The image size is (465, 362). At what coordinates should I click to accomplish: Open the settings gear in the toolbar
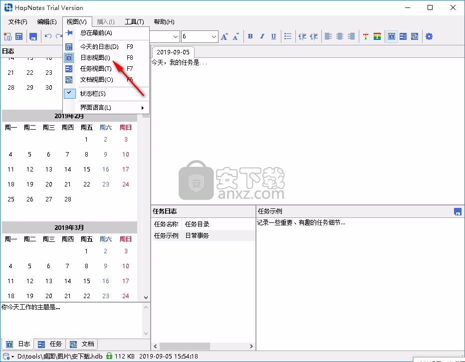429,36
